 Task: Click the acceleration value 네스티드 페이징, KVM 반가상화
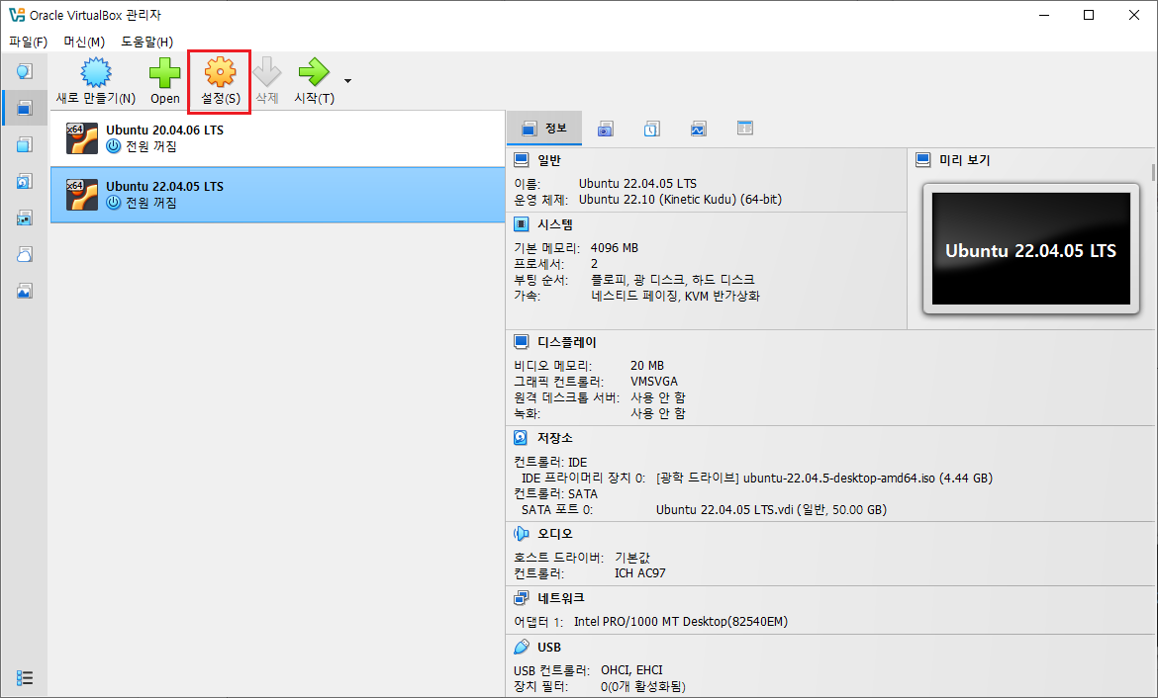(675, 296)
